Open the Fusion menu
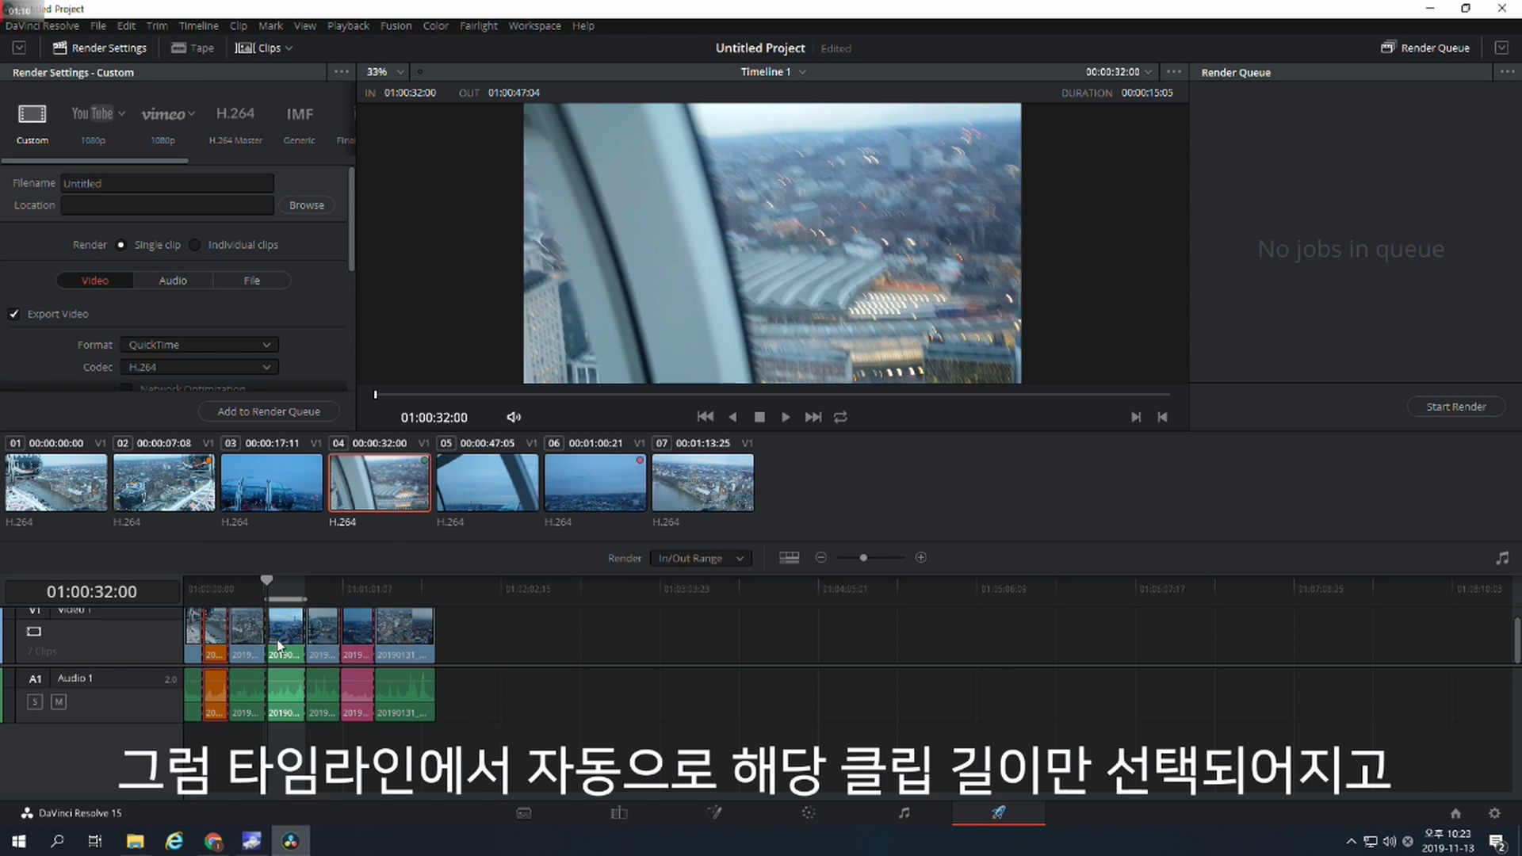 (396, 25)
